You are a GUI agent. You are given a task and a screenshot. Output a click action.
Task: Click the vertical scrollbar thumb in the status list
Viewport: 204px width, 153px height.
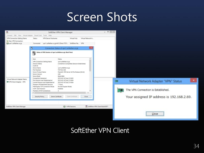pos(90,66)
